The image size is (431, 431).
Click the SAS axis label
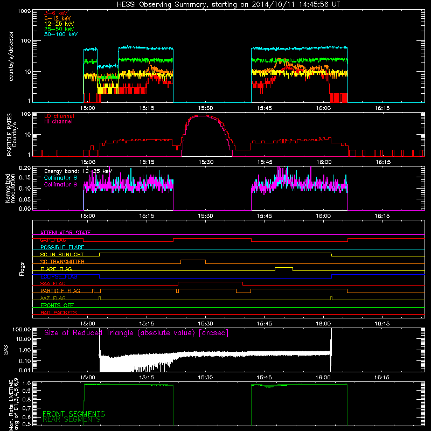pos(6,350)
